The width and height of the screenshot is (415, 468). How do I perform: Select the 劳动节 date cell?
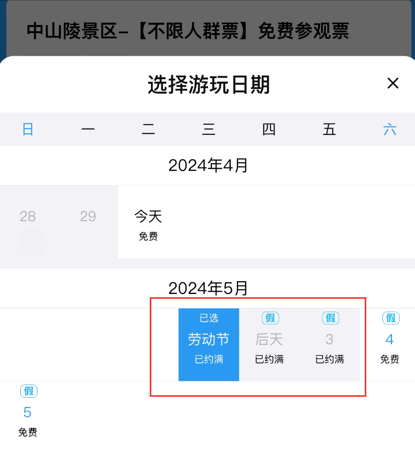(x=209, y=345)
